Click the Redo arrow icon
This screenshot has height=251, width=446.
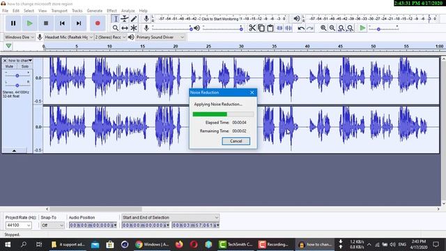point(310,28)
